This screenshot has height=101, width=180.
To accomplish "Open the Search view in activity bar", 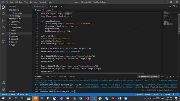I will (3, 14).
